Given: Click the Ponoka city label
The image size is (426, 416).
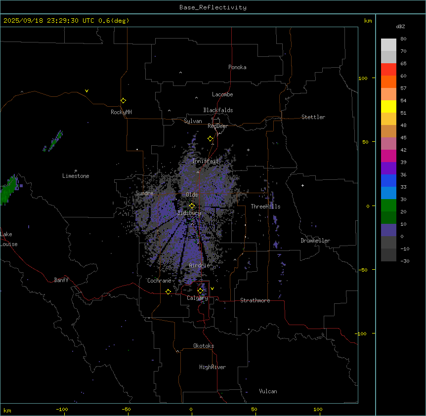Looking at the screenshot, I should coord(237,67).
